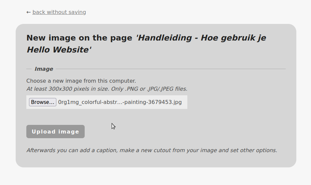Click the 'New image on the page' heading
Viewport: 311px width, 185px height.
tap(79, 38)
